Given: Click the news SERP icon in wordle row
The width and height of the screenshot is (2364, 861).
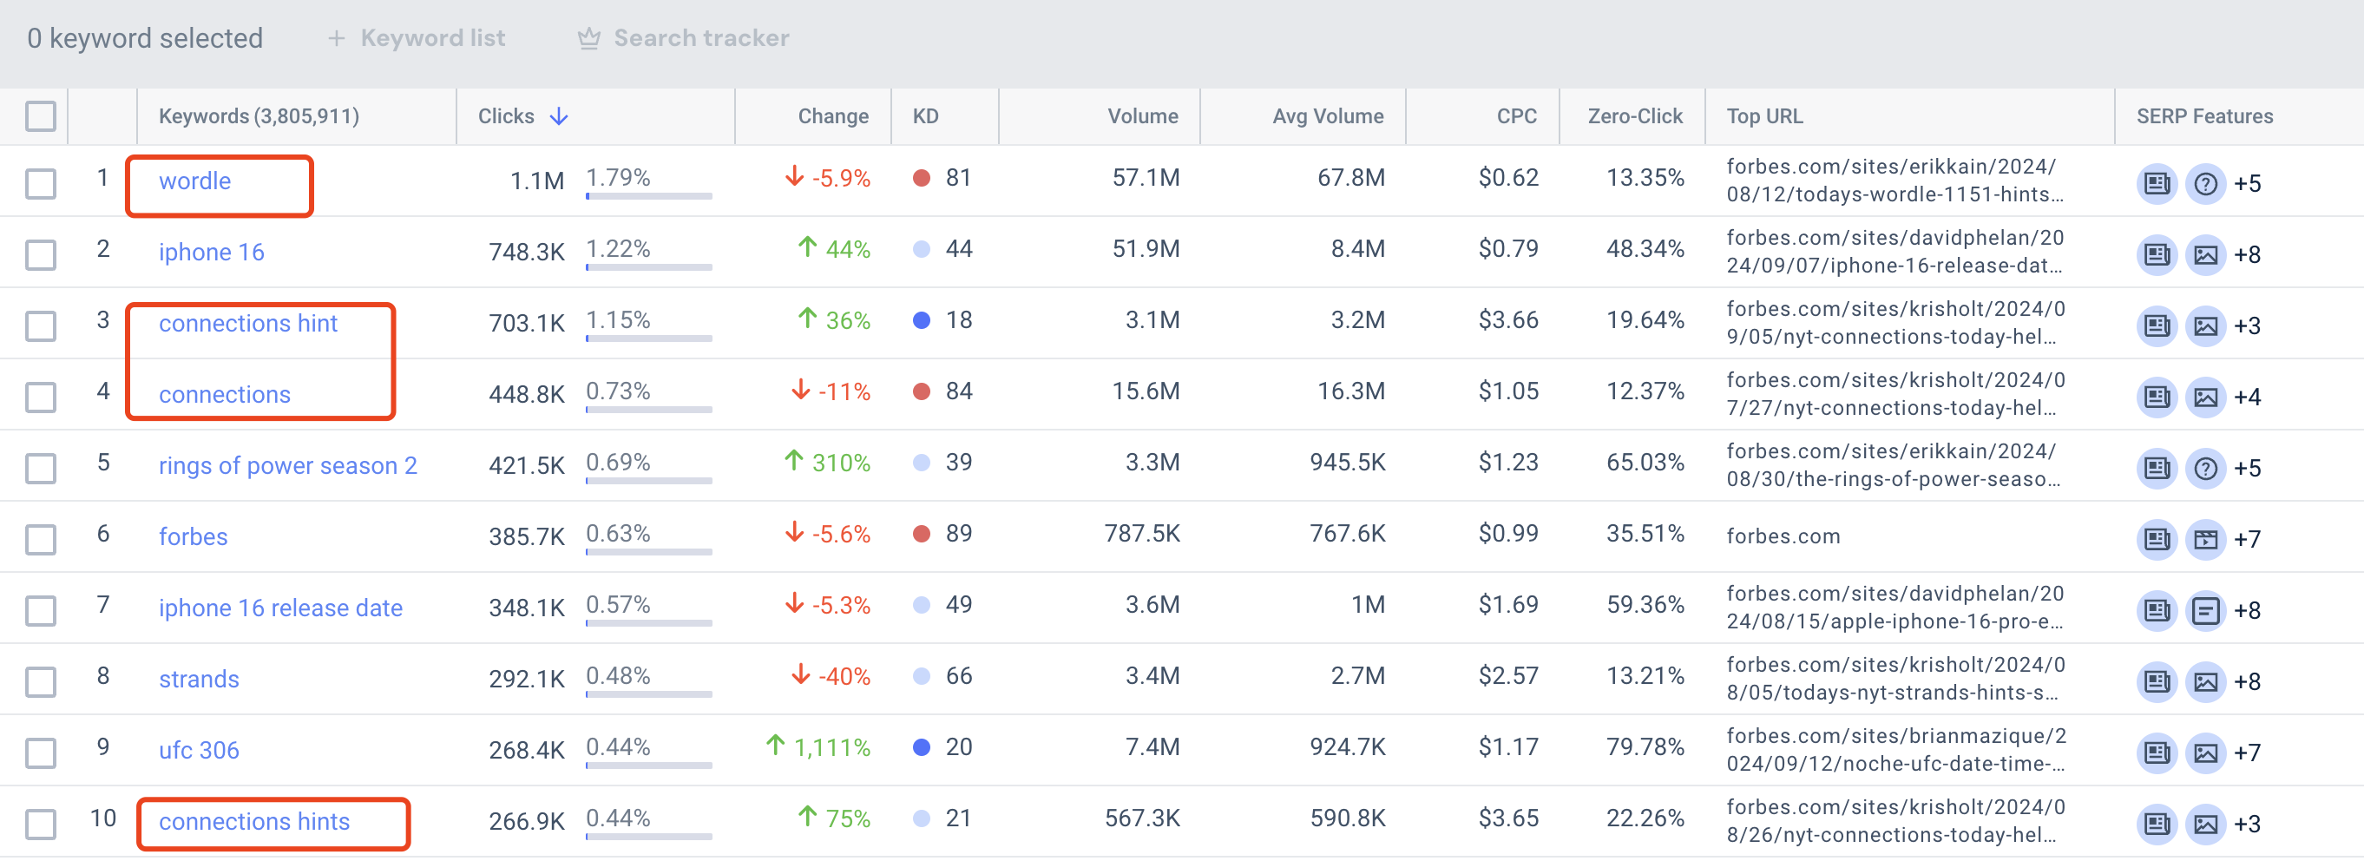Looking at the screenshot, I should [x=2157, y=184].
